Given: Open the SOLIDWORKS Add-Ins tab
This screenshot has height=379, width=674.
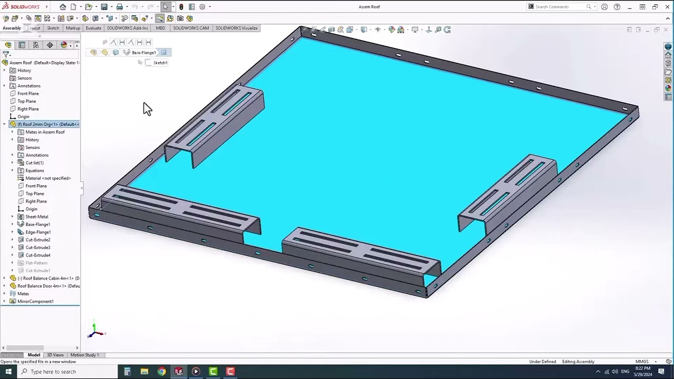Looking at the screenshot, I should [x=127, y=28].
